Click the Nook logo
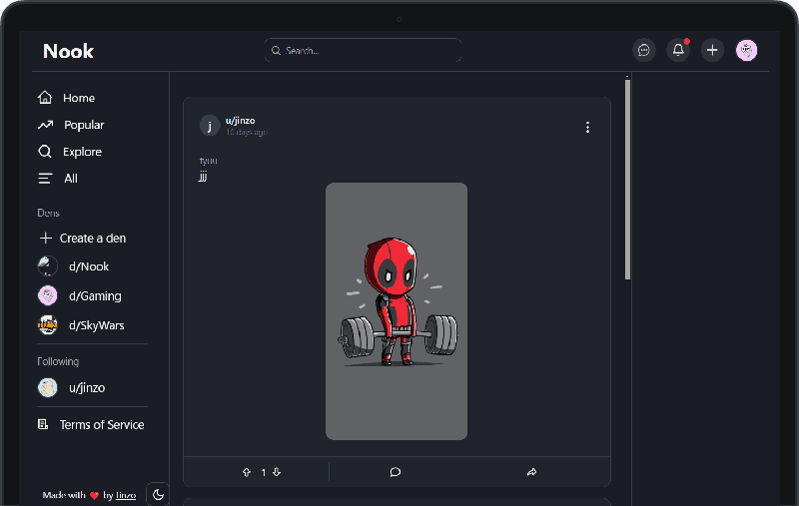 point(68,51)
